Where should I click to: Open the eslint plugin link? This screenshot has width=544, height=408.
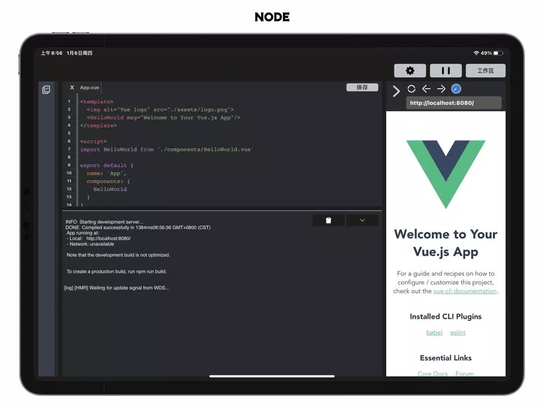(x=458, y=332)
